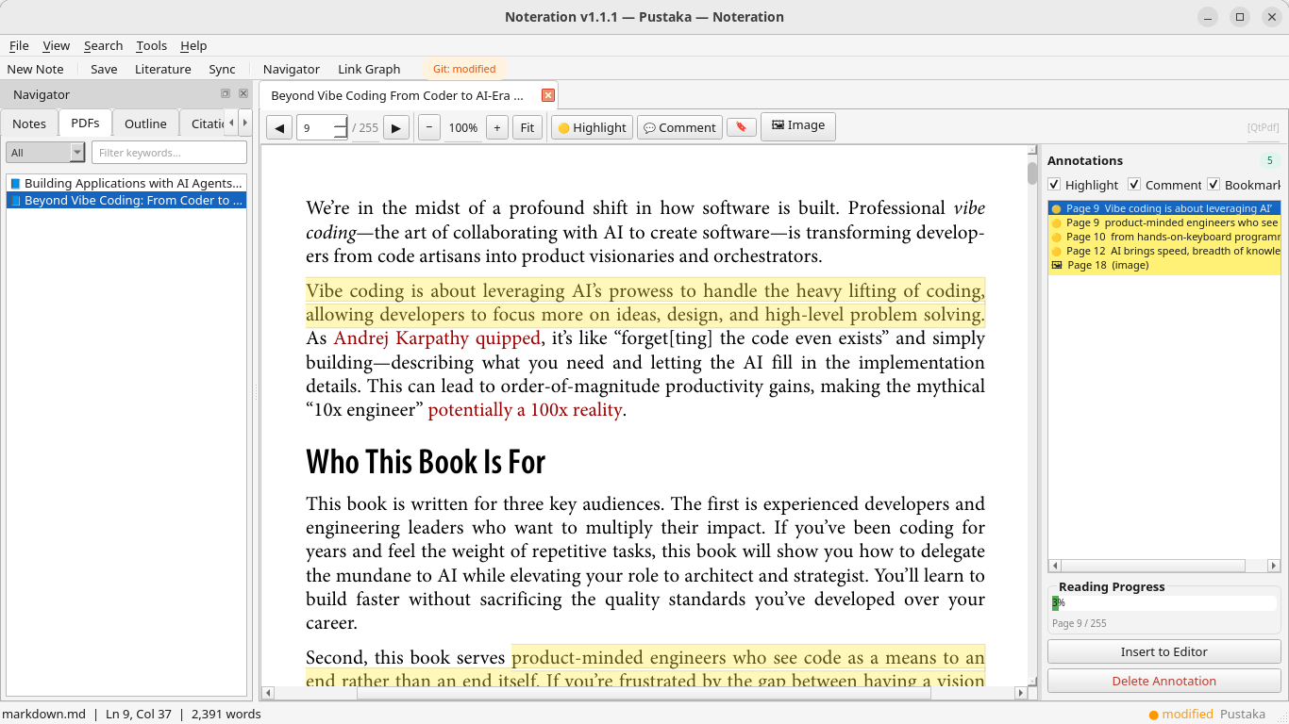
Task: Switch to the Outline tab
Action: coord(145,123)
